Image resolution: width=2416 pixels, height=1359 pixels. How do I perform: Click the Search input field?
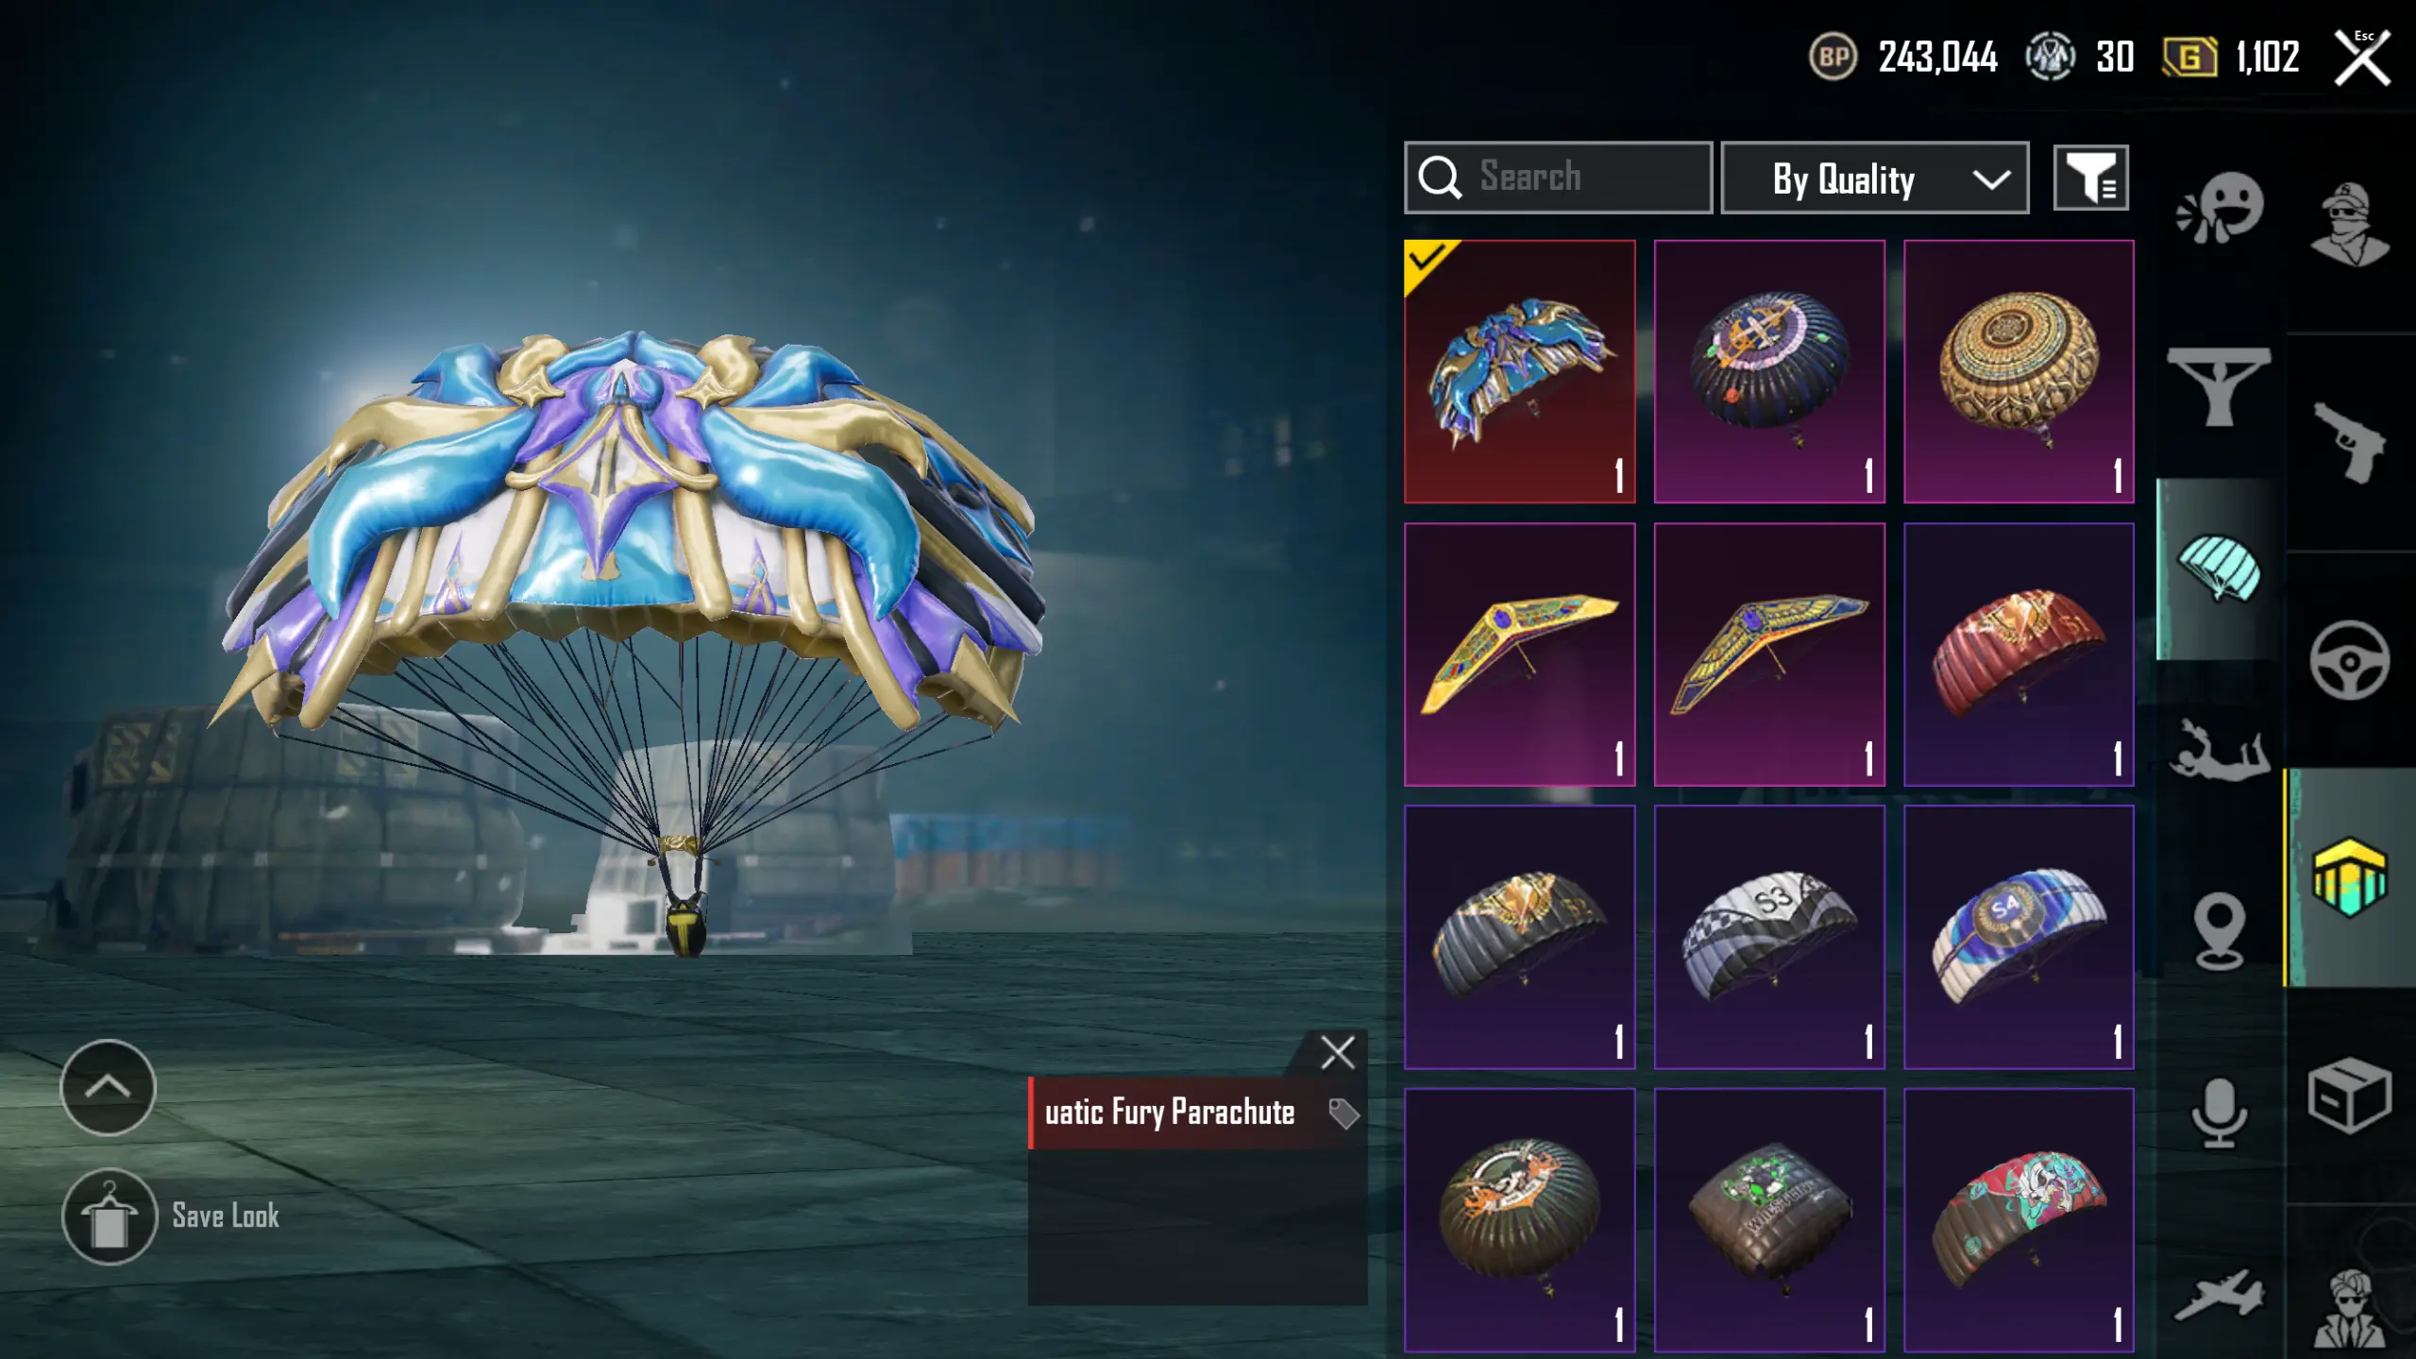(x=1558, y=178)
